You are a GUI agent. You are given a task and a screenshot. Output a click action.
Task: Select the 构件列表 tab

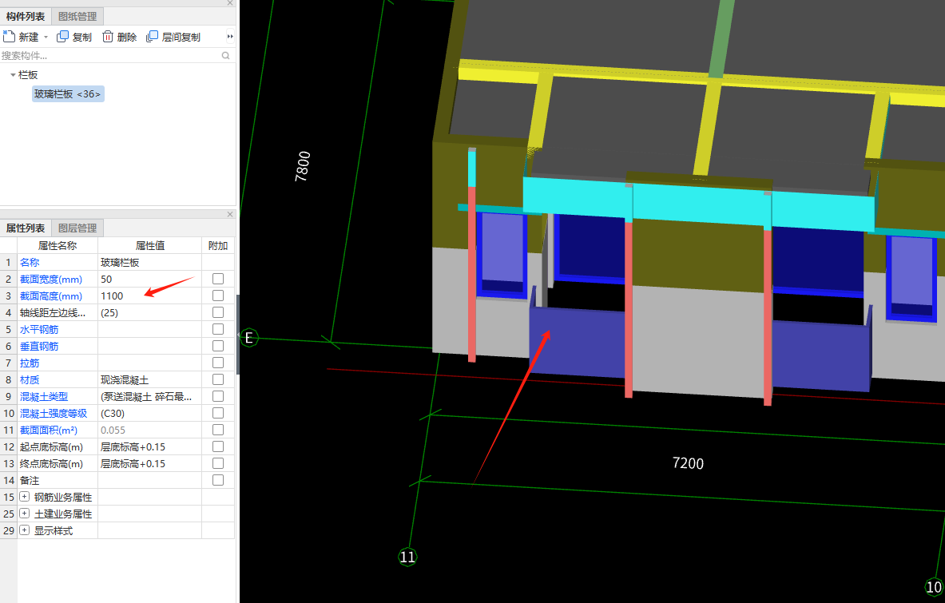[x=26, y=16]
